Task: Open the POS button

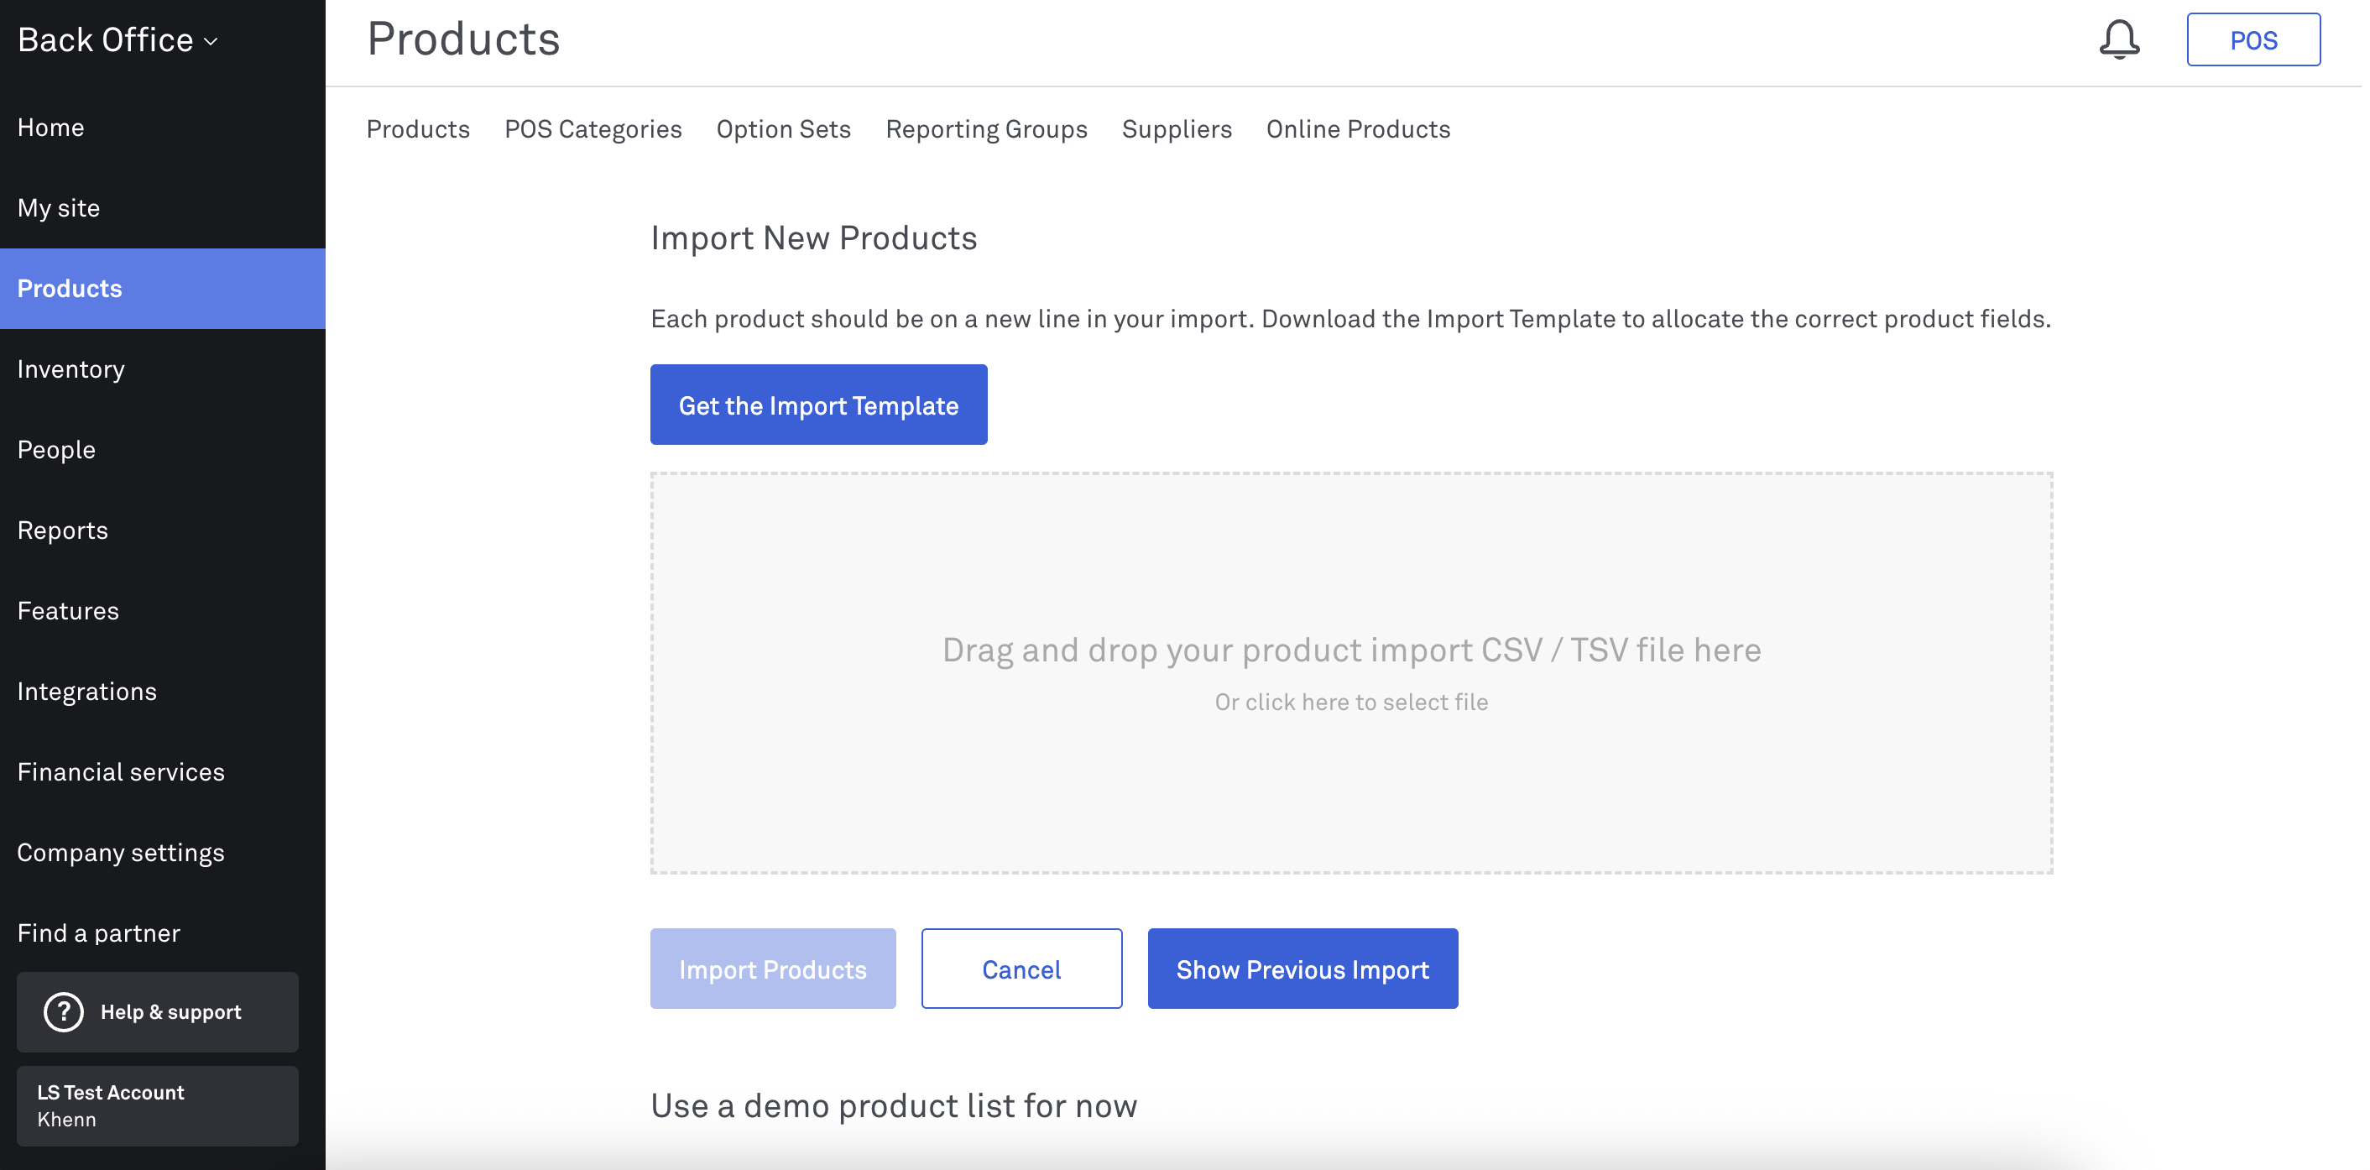Action: [2253, 39]
